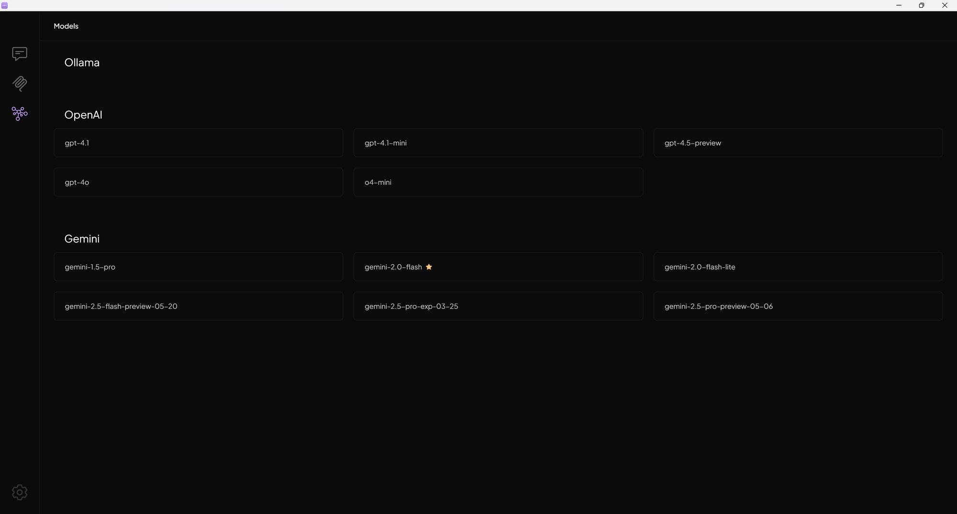Select the gpt-4o model card

click(x=198, y=182)
